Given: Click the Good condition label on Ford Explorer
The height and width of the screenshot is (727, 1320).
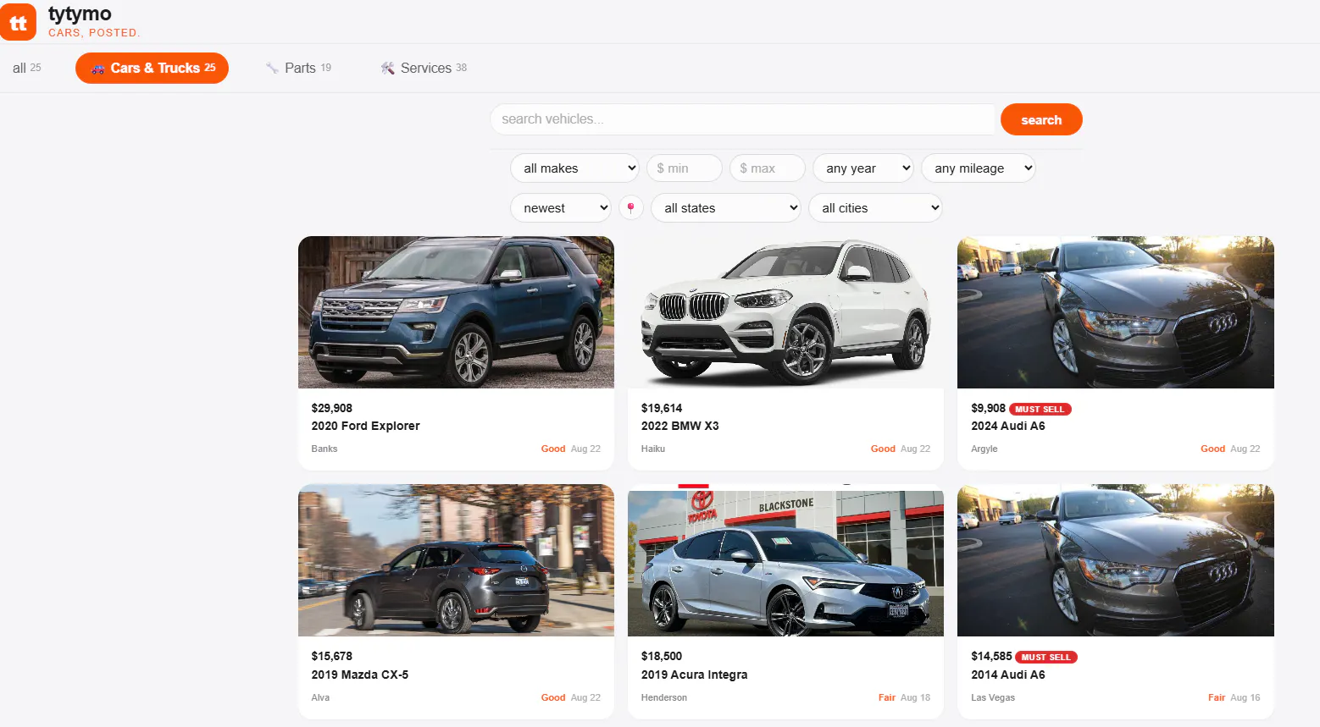Looking at the screenshot, I should [x=553, y=449].
